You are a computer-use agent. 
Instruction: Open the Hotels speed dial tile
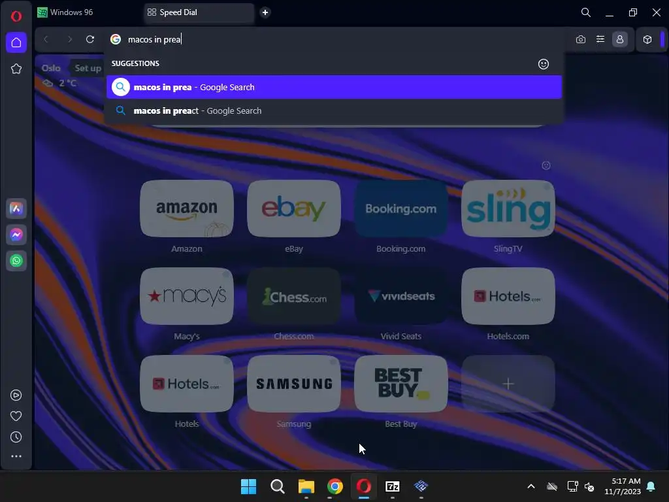(187, 383)
